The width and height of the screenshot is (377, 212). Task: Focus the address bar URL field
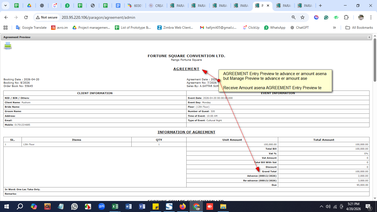coord(98,17)
